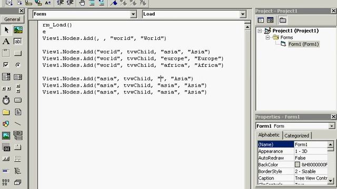Select the ProgressBar control in the toolbox
The image size is (337, 189).
tap(6, 171)
